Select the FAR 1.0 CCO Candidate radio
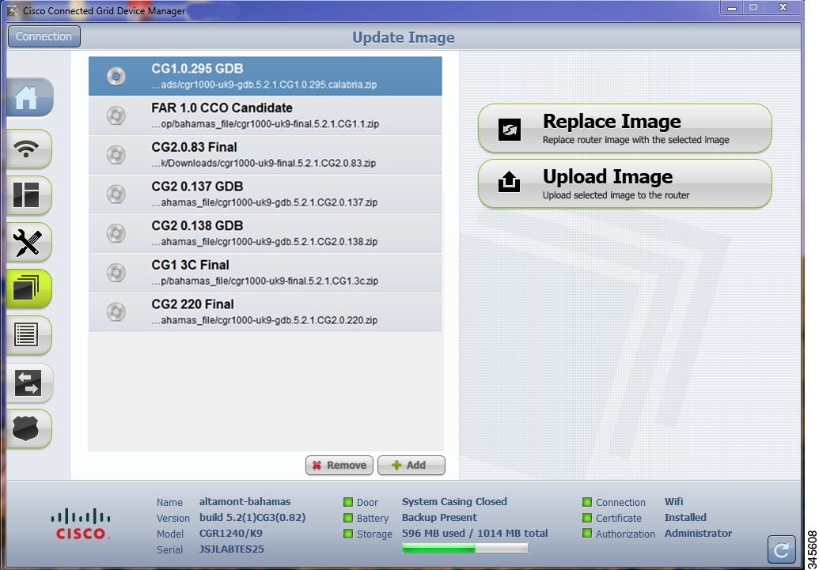This screenshot has height=570, width=819. (116, 115)
